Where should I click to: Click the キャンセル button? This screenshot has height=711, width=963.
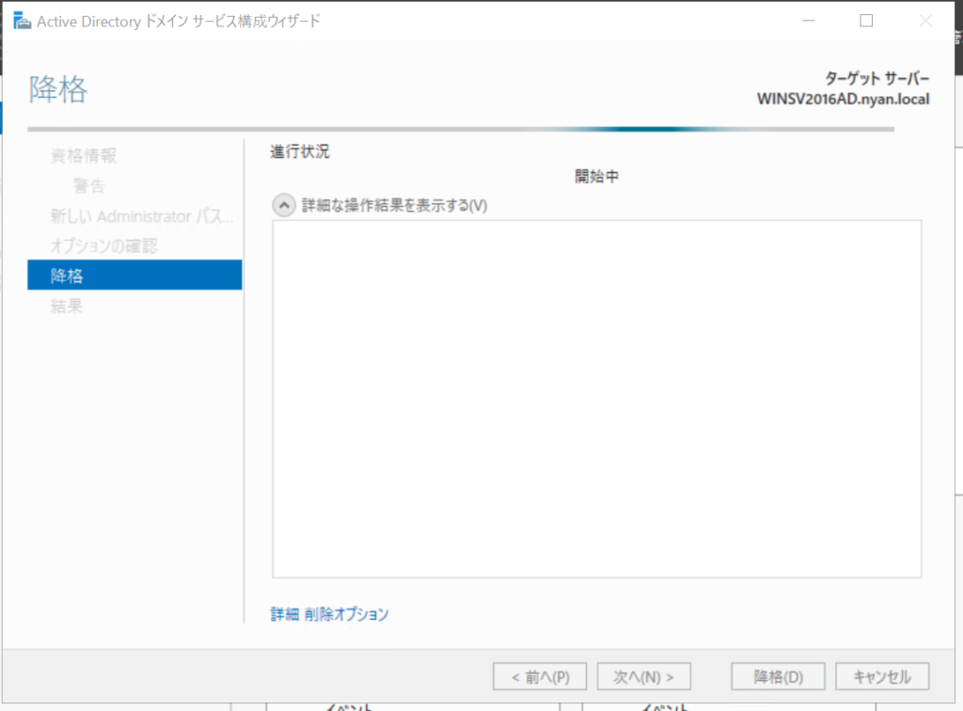click(x=881, y=676)
